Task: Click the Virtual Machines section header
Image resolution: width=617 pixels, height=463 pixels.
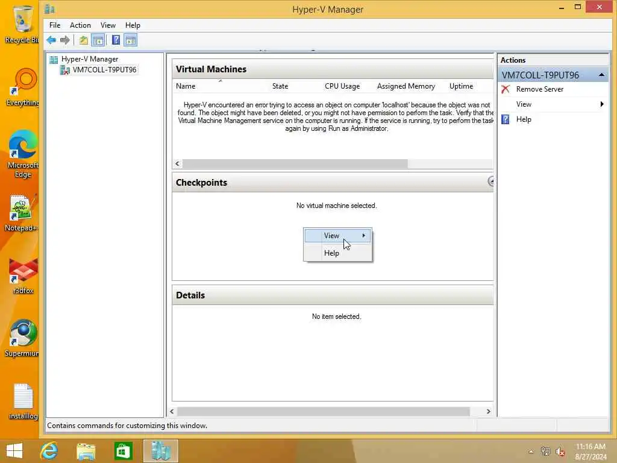Action: tap(333, 69)
